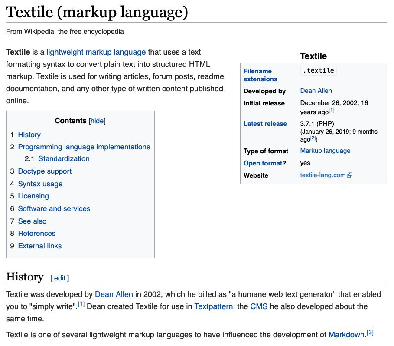Click footnote [3] after Markdown

tap(370, 333)
